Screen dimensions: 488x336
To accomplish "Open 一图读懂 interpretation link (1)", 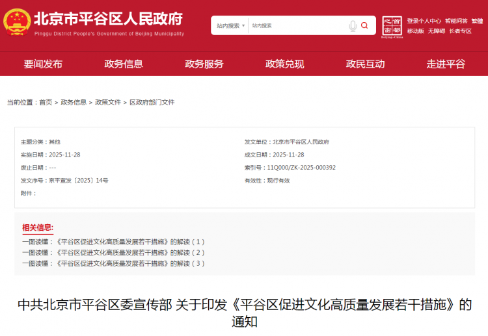I will point(113,241).
